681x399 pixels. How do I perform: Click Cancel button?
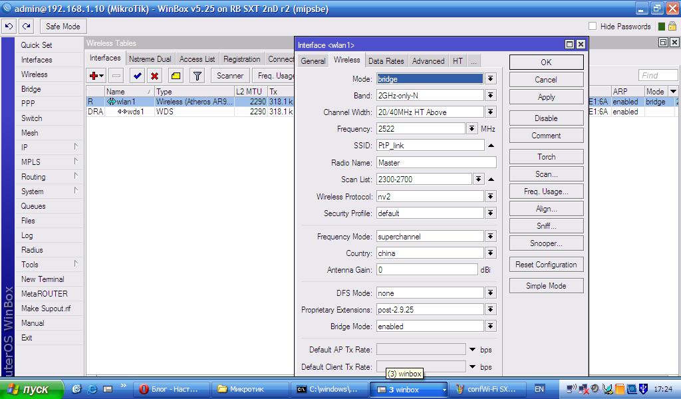[x=547, y=80]
